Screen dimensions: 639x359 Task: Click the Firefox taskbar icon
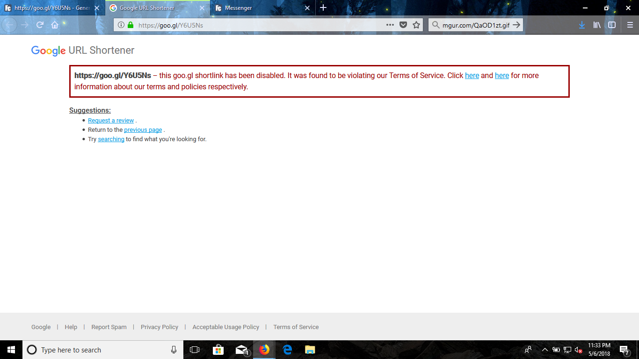264,350
